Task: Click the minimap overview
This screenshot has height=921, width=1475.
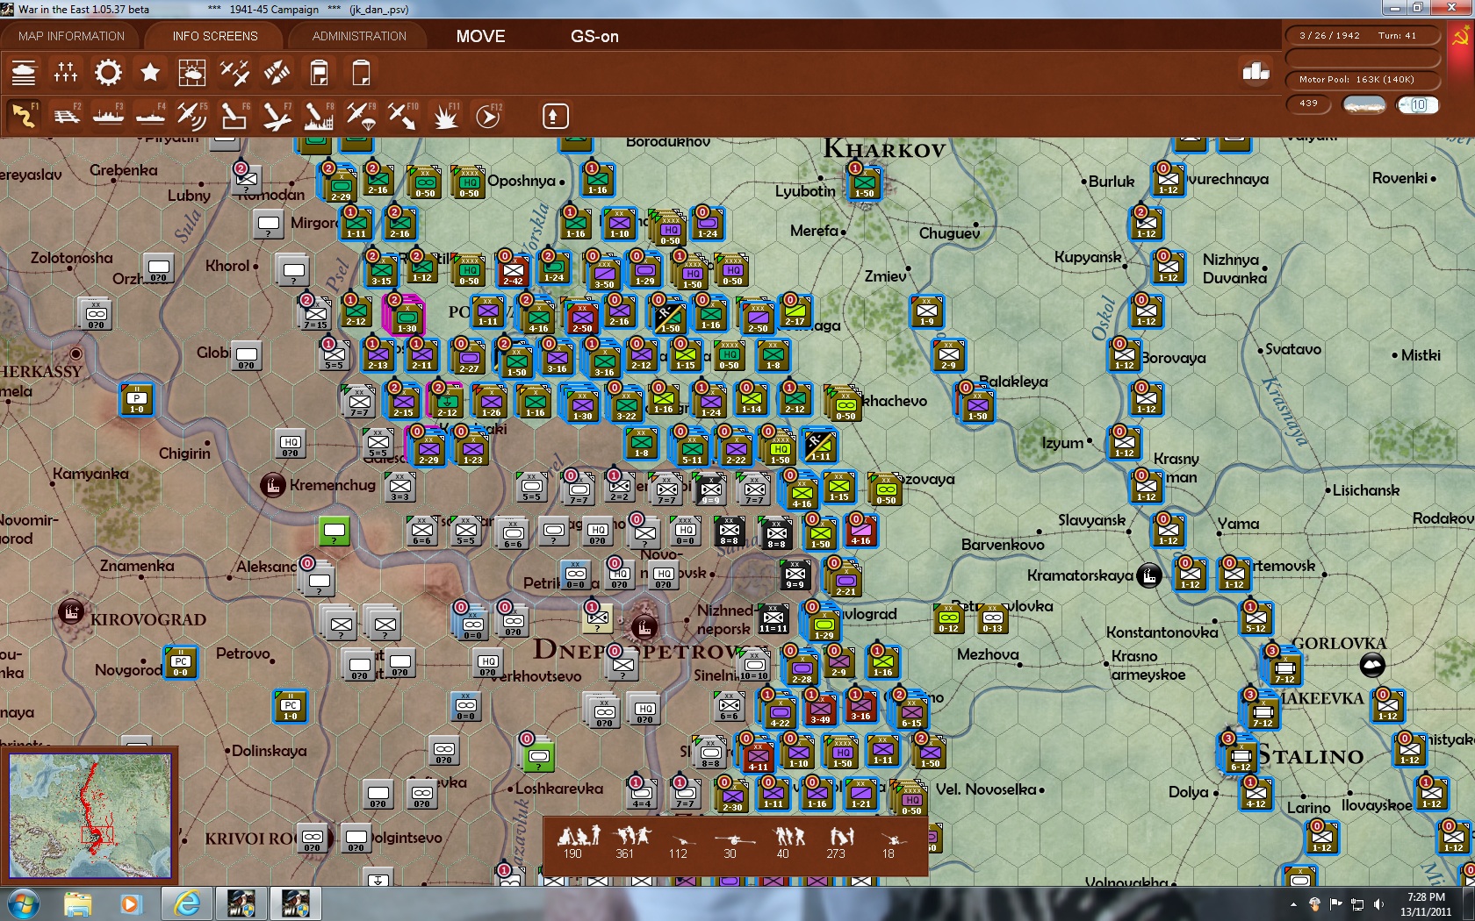Action: pos(90,814)
